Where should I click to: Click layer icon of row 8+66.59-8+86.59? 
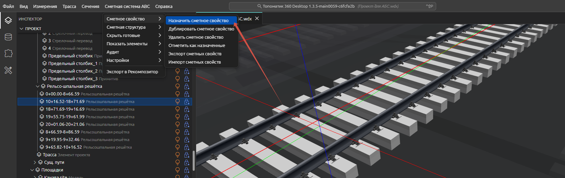pos(42,132)
